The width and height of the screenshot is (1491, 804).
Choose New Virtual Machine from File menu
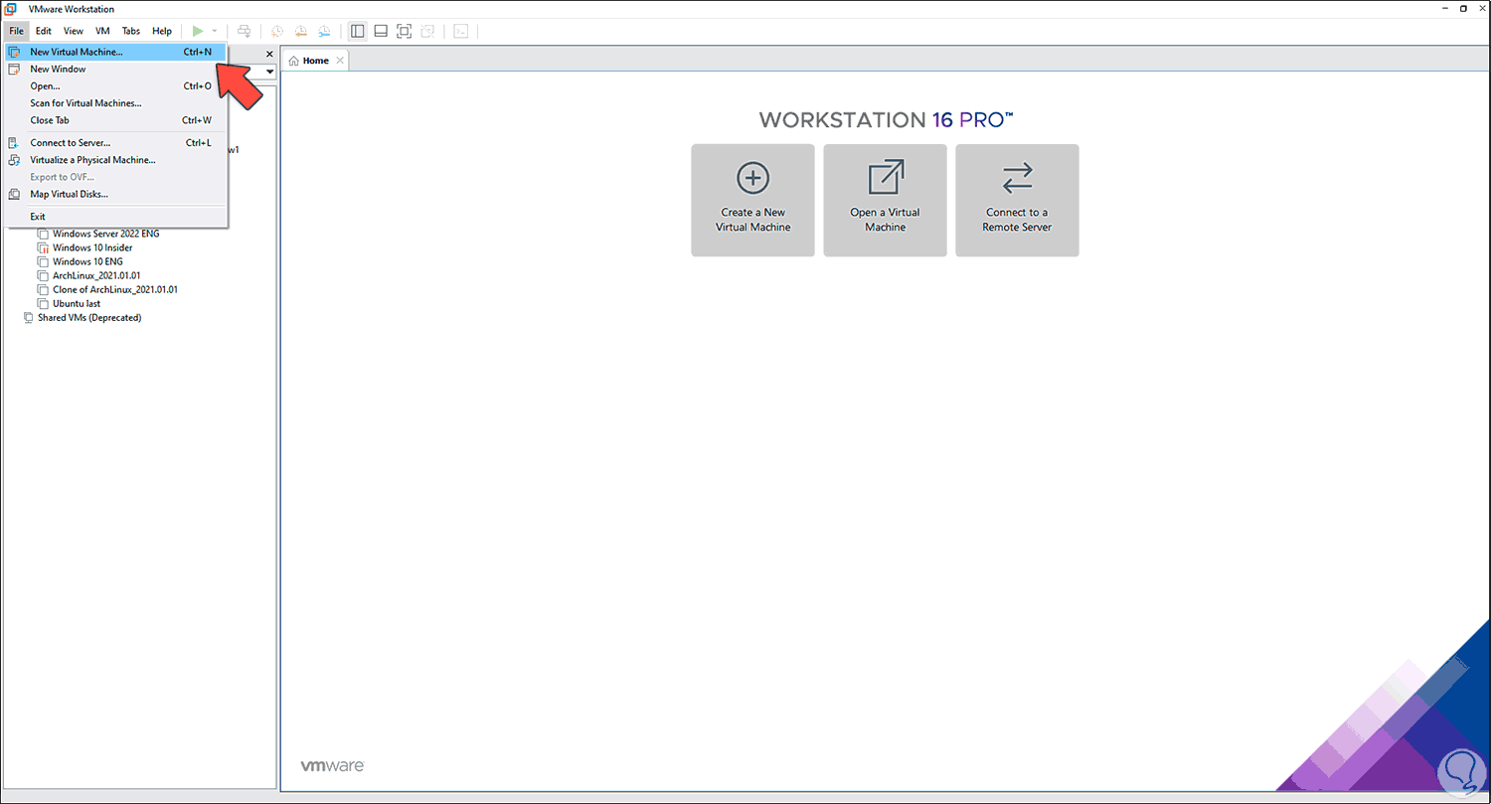(116, 52)
